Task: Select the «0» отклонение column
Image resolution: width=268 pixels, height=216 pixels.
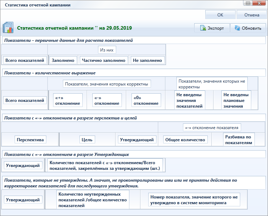Action: (x=146, y=100)
